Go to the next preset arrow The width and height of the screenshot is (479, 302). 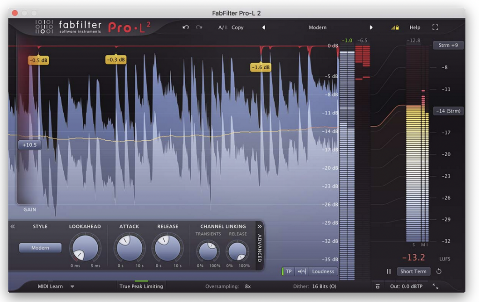pos(371,28)
